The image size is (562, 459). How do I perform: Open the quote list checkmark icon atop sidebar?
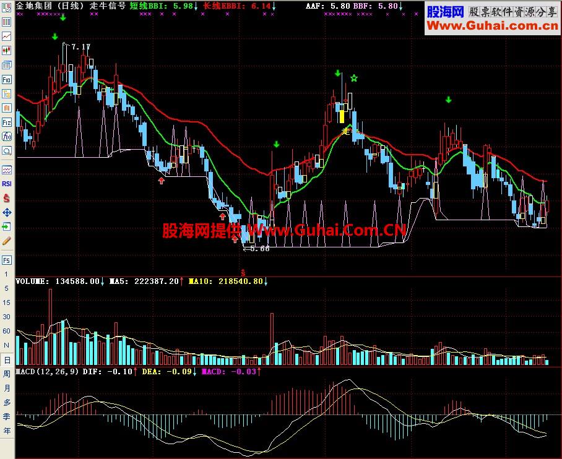(6, 7)
